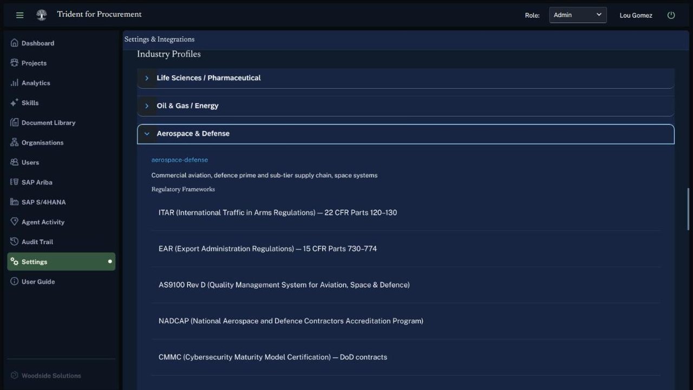Click the aerospace-defense link

coord(180,160)
